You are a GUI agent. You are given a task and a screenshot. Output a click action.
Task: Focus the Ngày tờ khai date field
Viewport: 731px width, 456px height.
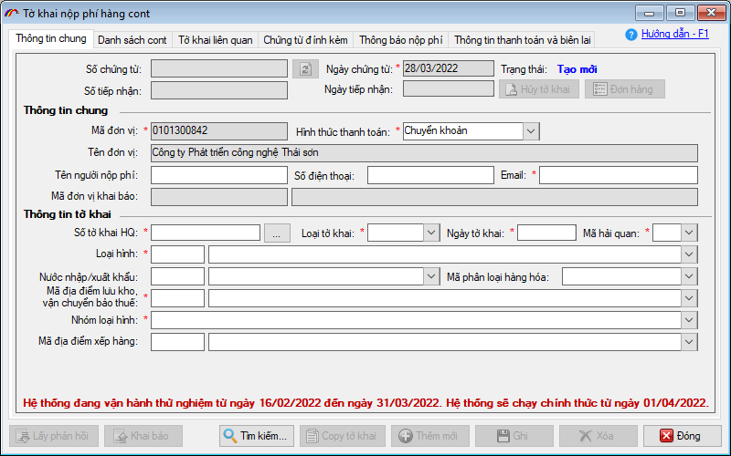(546, 233)
